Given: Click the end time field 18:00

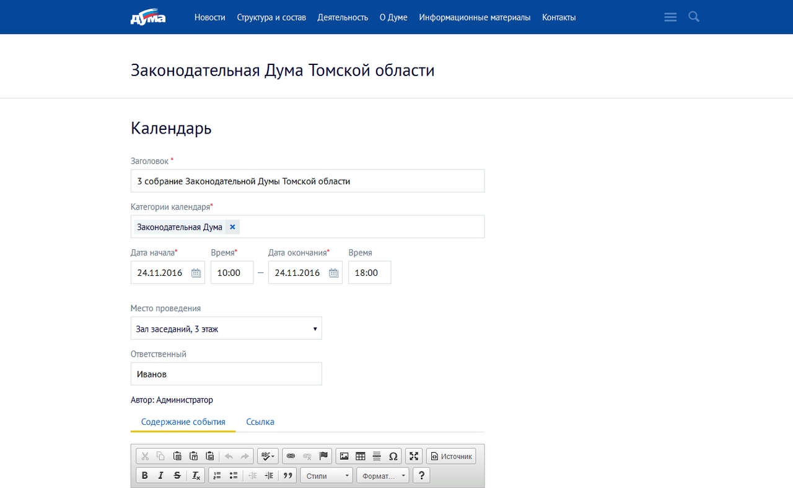Looking at the screenshot, I should [369, 273].
